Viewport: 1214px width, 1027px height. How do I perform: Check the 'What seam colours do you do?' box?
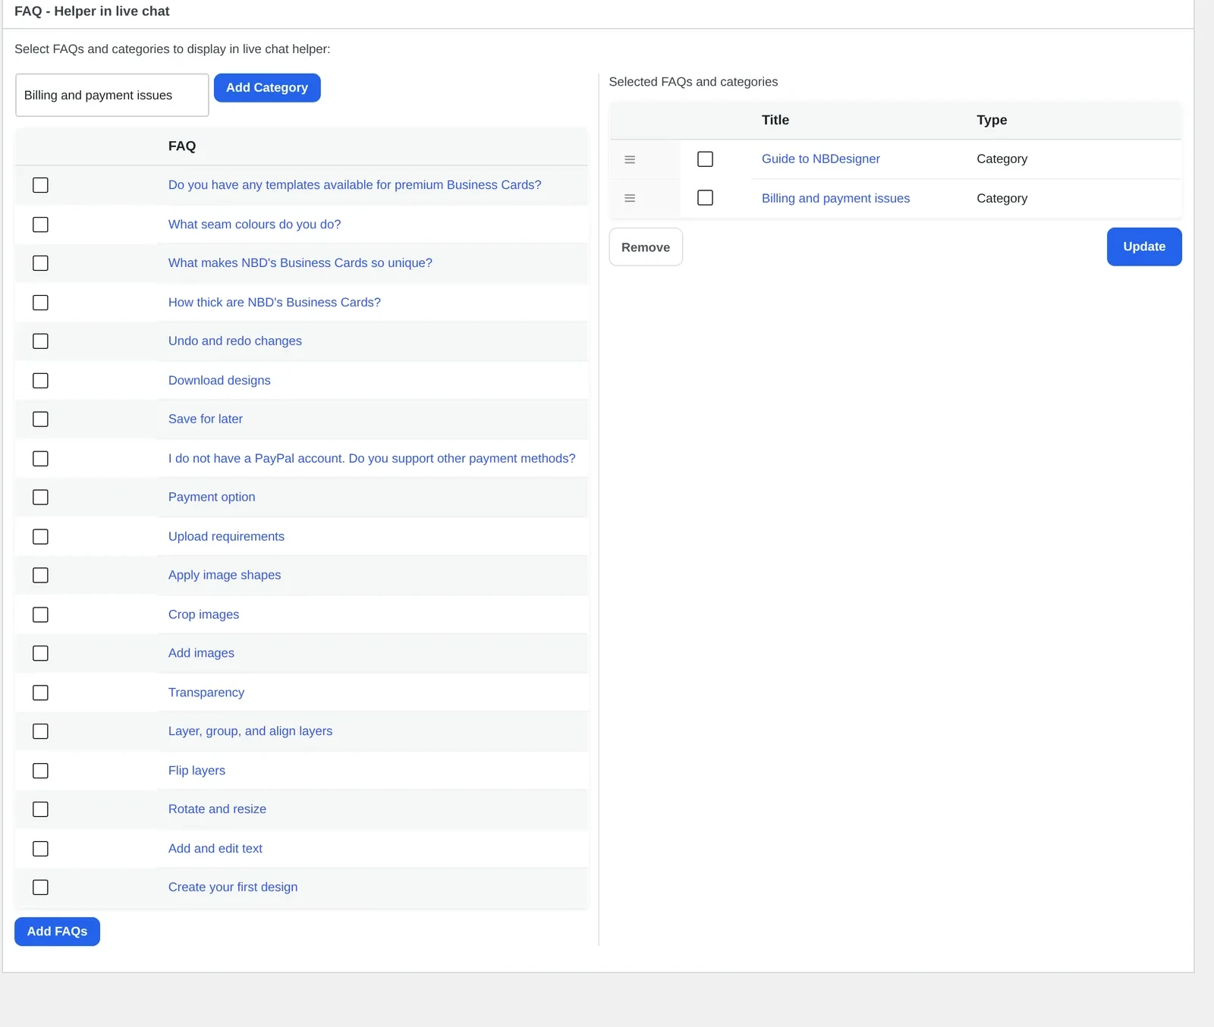click(41, 225)
